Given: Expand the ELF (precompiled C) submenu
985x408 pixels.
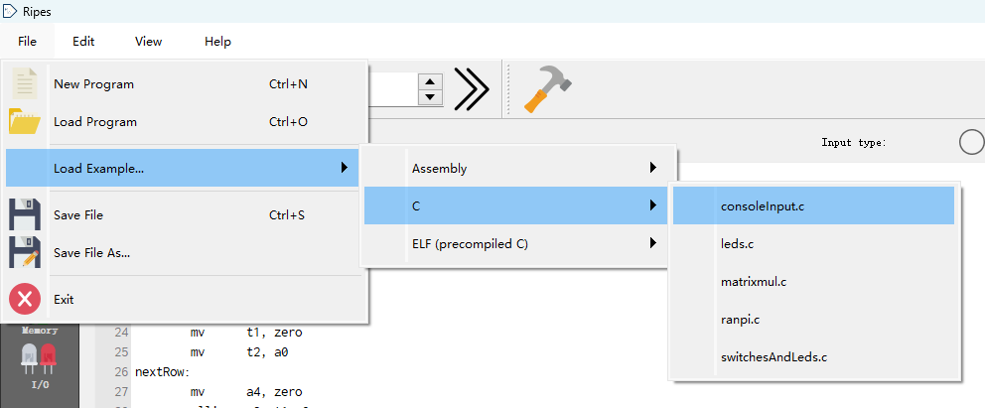Looking at the screenshot, I should point(652,243).
